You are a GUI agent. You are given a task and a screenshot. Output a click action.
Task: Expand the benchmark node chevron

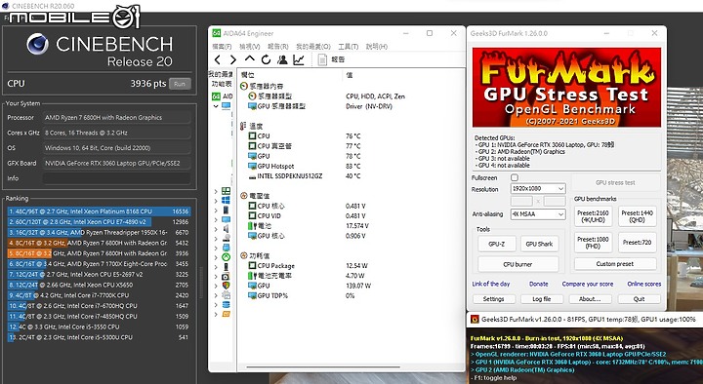point(216,314)
